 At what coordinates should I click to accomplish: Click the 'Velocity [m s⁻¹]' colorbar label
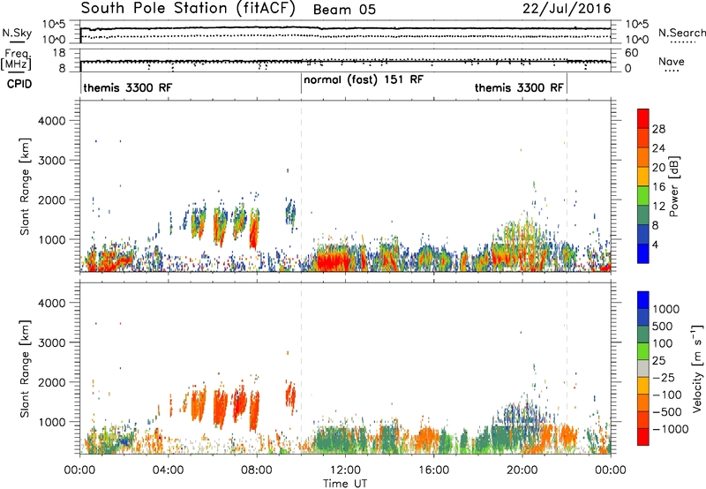697,368
